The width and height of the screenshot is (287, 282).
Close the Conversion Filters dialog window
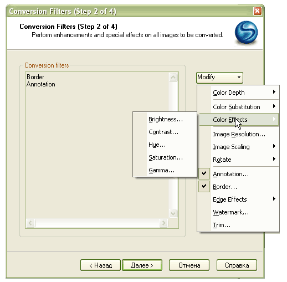pyautogui.click(x=257, y=11)
